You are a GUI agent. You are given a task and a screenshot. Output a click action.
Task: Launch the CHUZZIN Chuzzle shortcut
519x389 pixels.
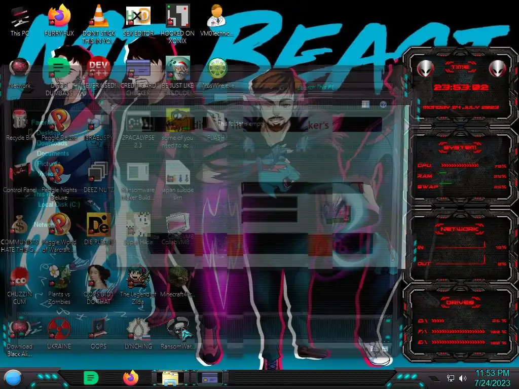(20, 285)
